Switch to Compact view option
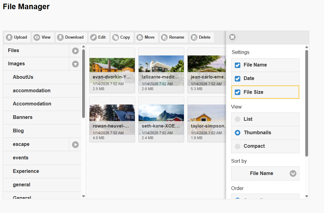 tap(238, 146)
